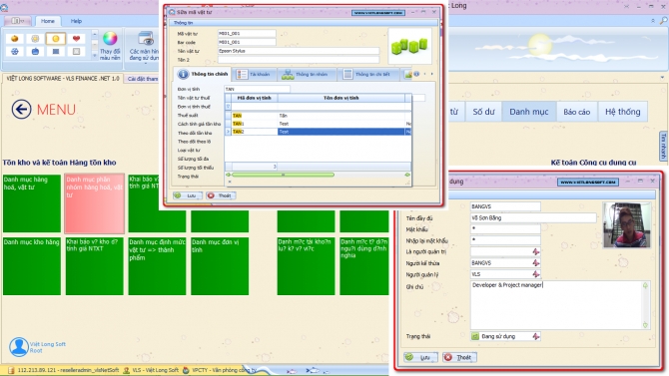Click the green horizontal scrollbar in unit grid

point(283,175)
